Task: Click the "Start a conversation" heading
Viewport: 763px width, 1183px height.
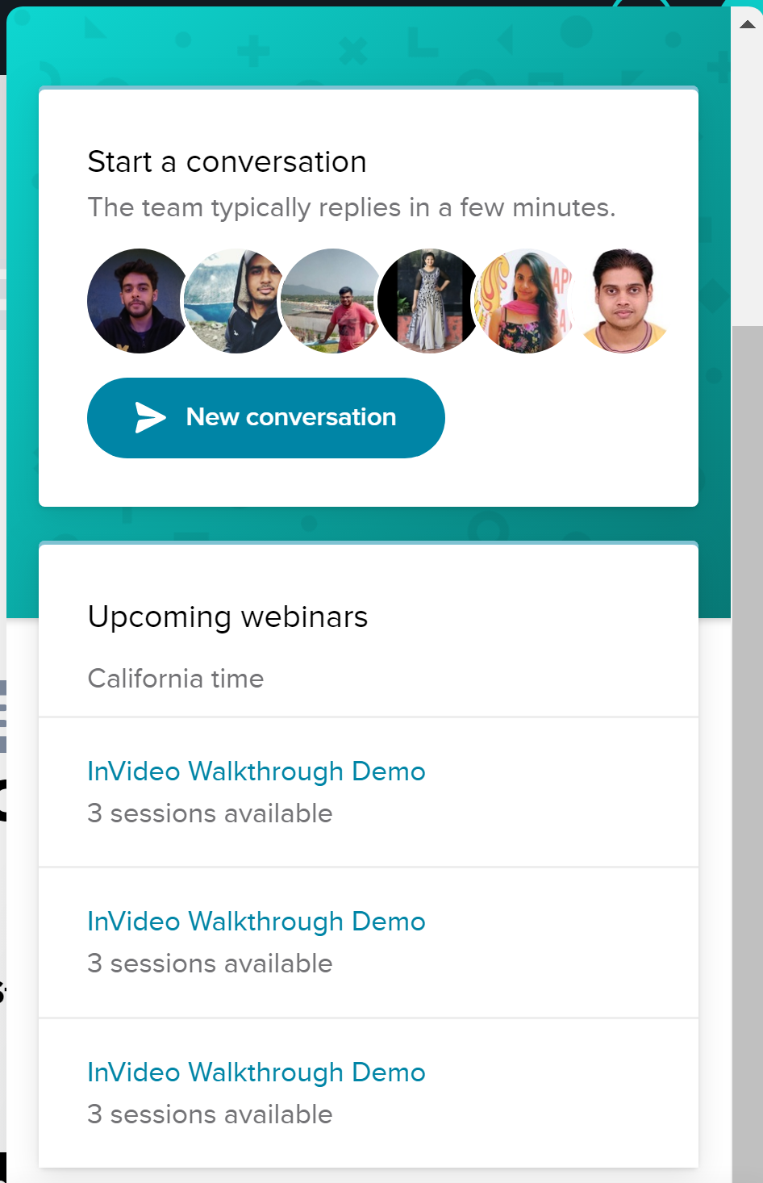Action: pos(227,162)
